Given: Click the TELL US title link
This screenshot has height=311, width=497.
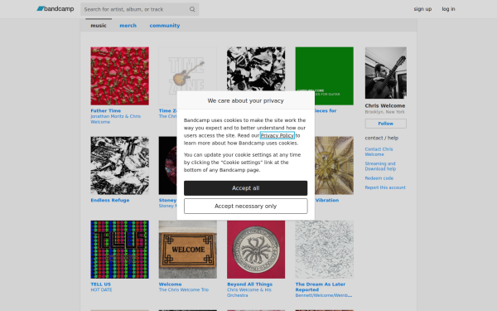Looking at the screenshot, I should (100, 284).
